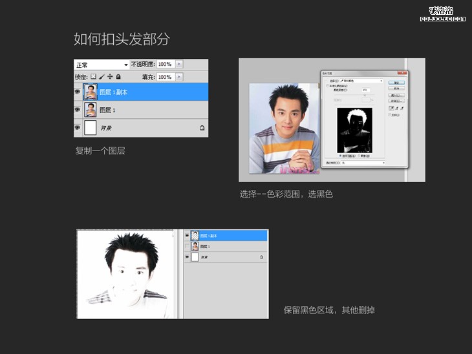Screen dimensions: 472x354
Task: Show hidden 图层 1 in the bottom layers panel
Action: click(x=188, y=246)
